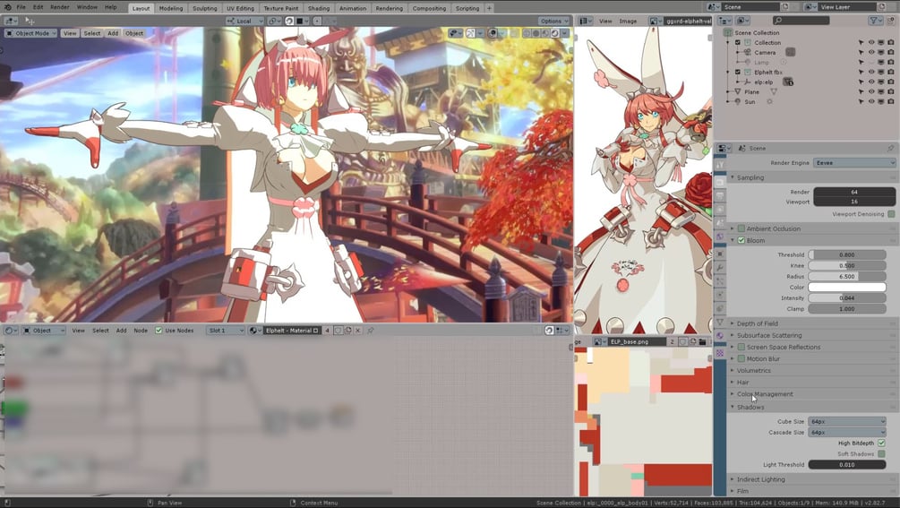The width and height of the screenshot is (900, 508).
Task: Expand the Depth of Field panel
Action: pyautogui.click(x=757, y=323)
